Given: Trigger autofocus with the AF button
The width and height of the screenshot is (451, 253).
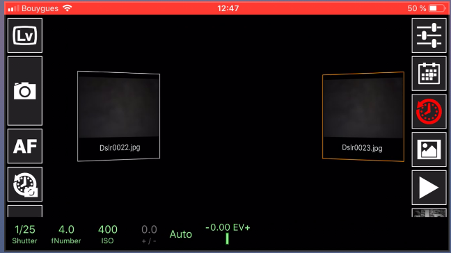Looking at the screenshot, I should tap(25, 146).
